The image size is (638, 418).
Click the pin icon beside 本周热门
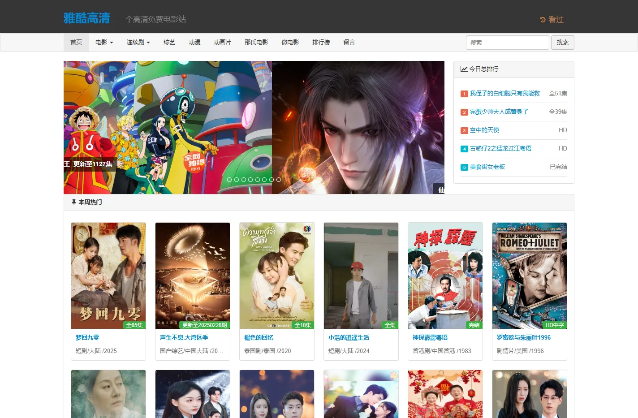click(74, 202)
